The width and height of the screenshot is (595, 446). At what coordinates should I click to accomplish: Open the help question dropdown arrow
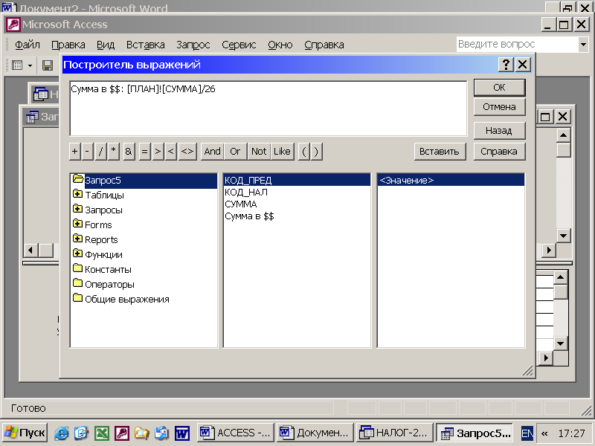[583, 45]
